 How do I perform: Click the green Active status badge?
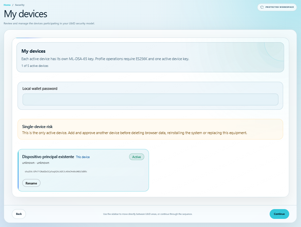pos(137,157)
